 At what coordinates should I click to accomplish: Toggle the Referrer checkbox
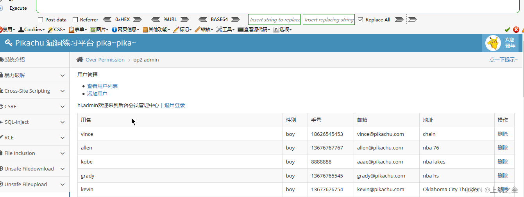(75, 19)
